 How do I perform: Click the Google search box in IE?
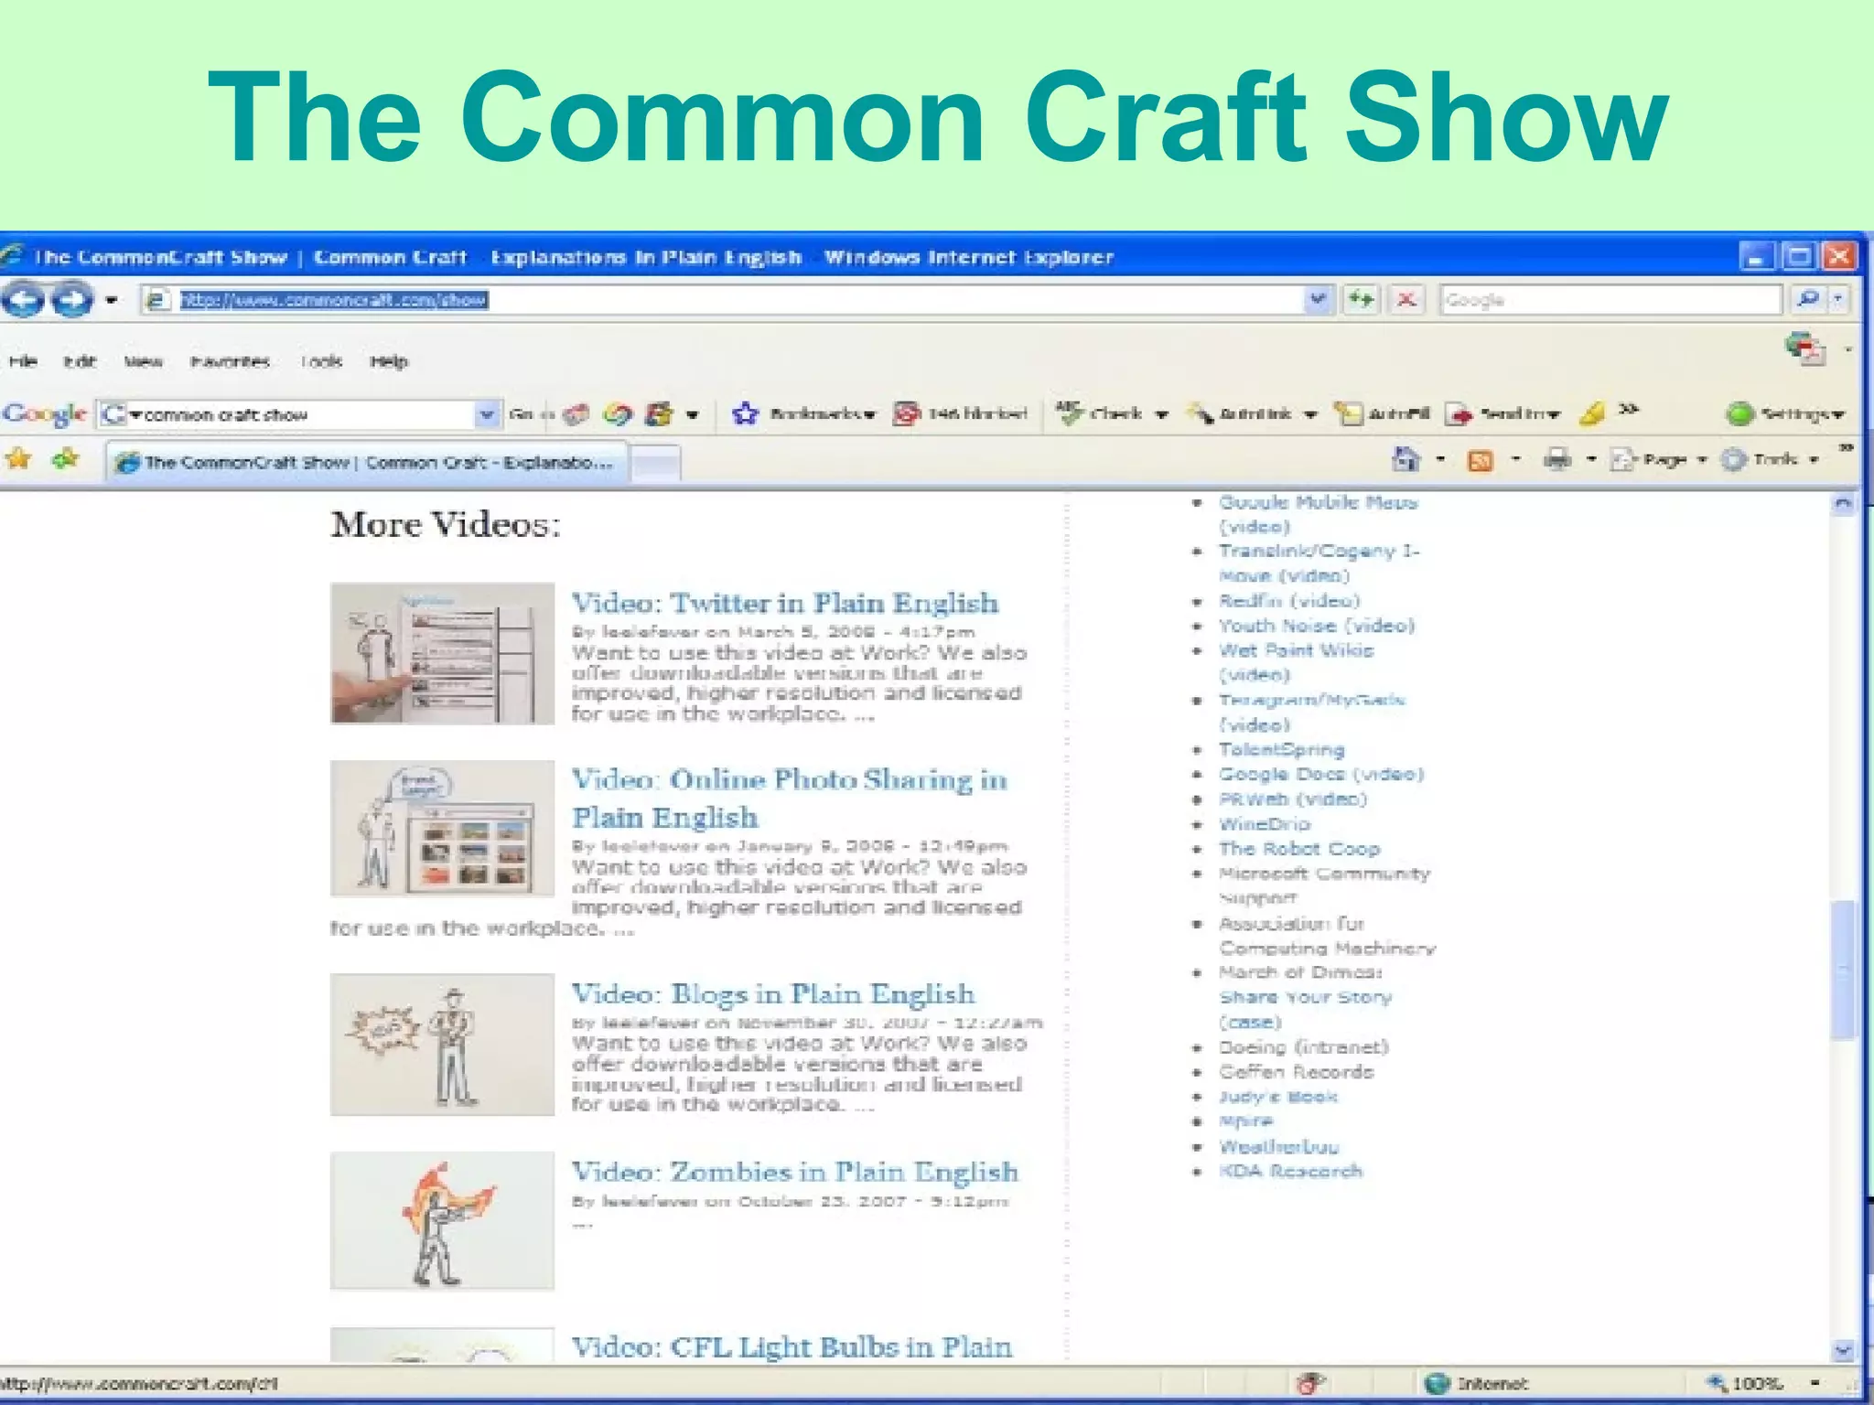click(x=1610, y=300)
